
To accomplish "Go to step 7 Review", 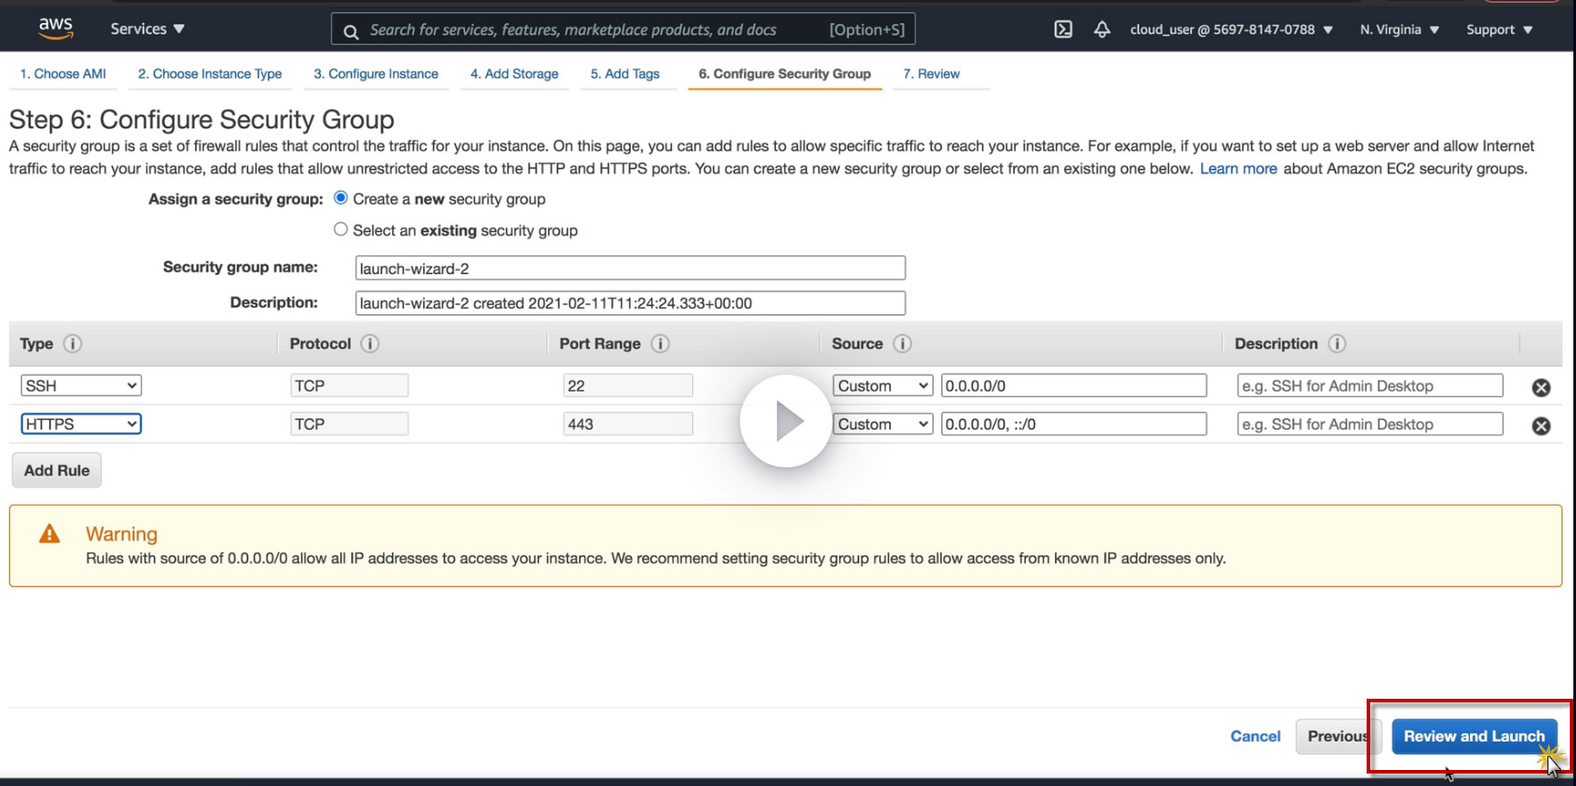I will (931, 74).
